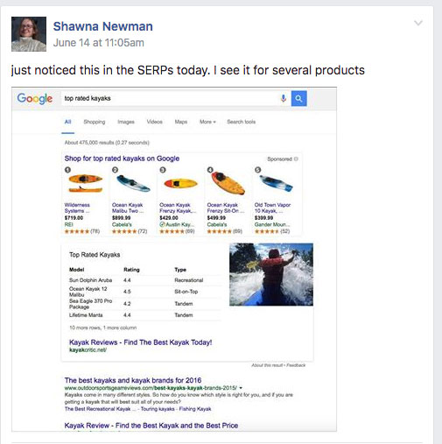Open the Touring kayaks sitelink

coord(158,409)
